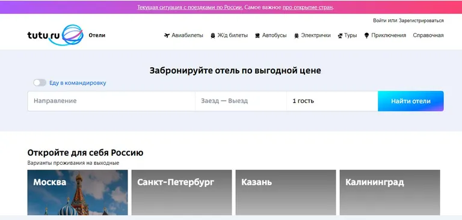The image size is (462, 220).
Task: Open the 1 гость guest selector
Action: 332,101
